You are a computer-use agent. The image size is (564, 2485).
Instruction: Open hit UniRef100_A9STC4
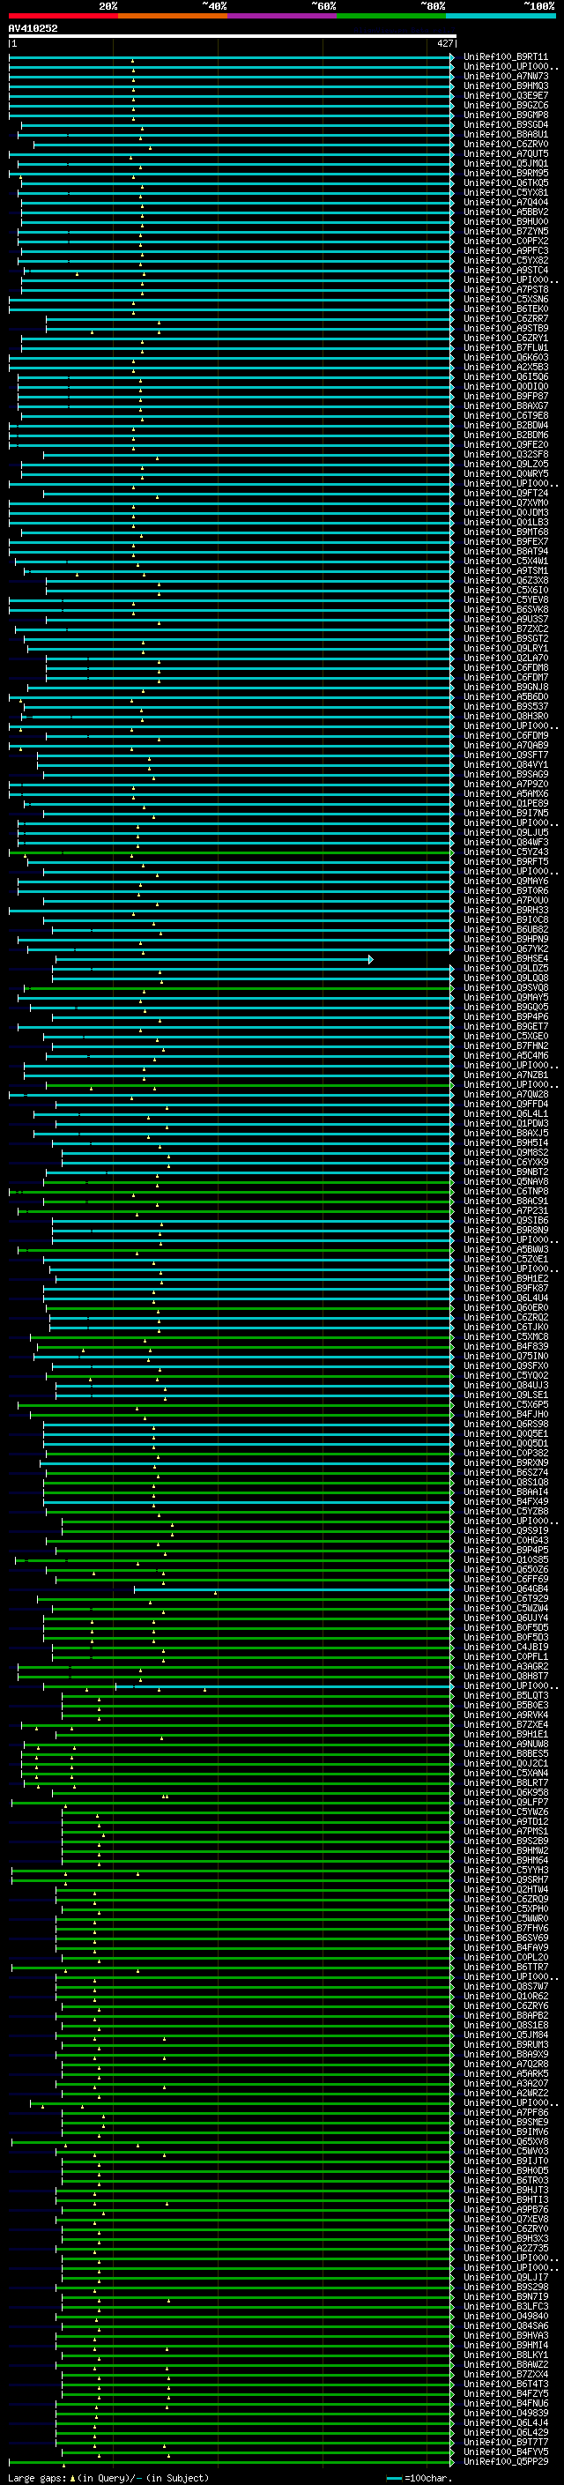[x=505, y=270]
